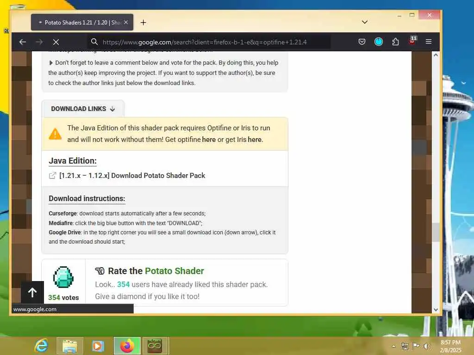Open the Action Center flag icon
The height and width of the screenshot is (355, 474).
tap(416, 346)
